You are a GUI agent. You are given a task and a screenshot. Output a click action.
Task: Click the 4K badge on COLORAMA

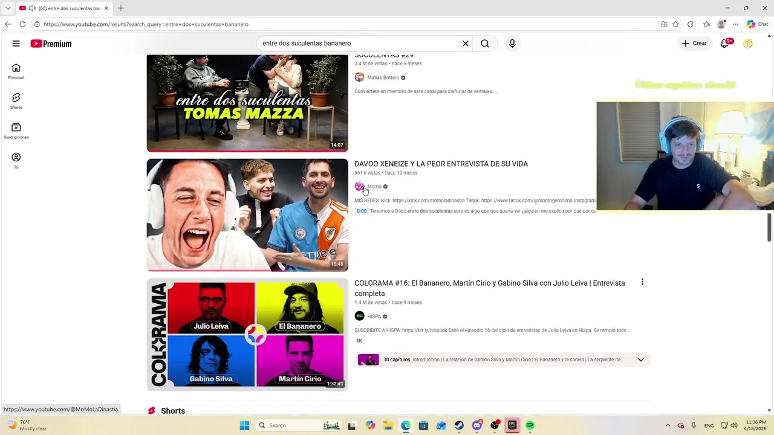pos(359,341)
